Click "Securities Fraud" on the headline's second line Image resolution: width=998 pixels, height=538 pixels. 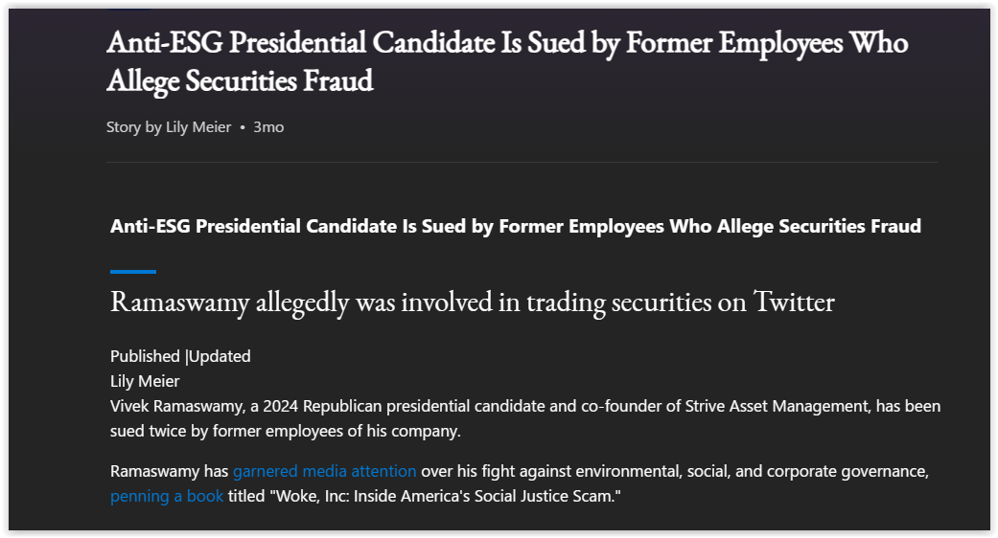click(x=279, y=81)
